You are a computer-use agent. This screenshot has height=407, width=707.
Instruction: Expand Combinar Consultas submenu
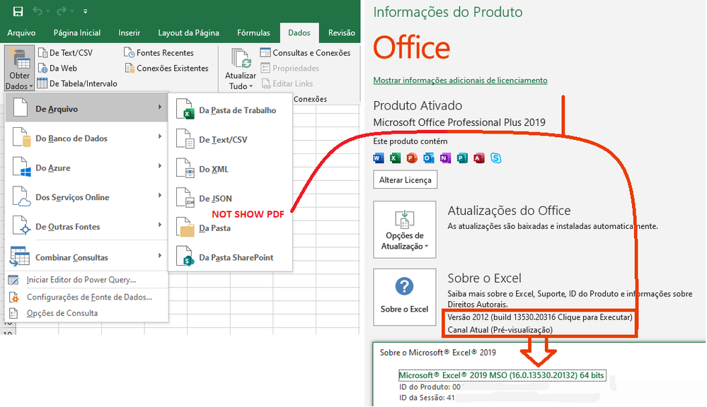coord(86,256)
